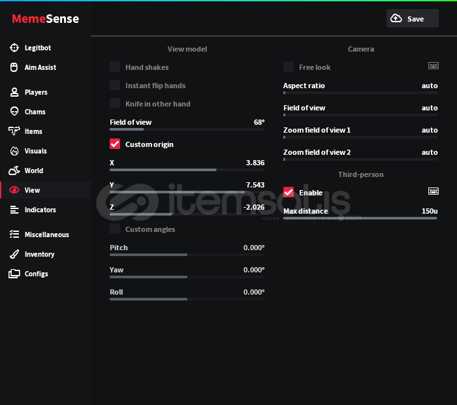Click the Y value 7.543
457x405 pixels.
(255, 185)
